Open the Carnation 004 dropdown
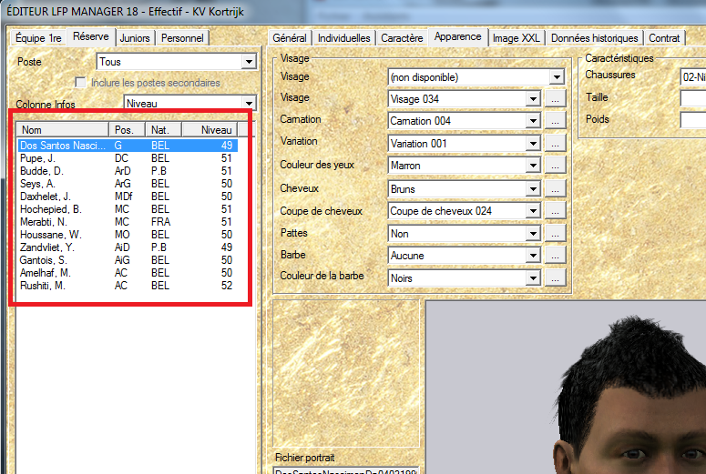The image size is (706, 474). tap(464, 120)
